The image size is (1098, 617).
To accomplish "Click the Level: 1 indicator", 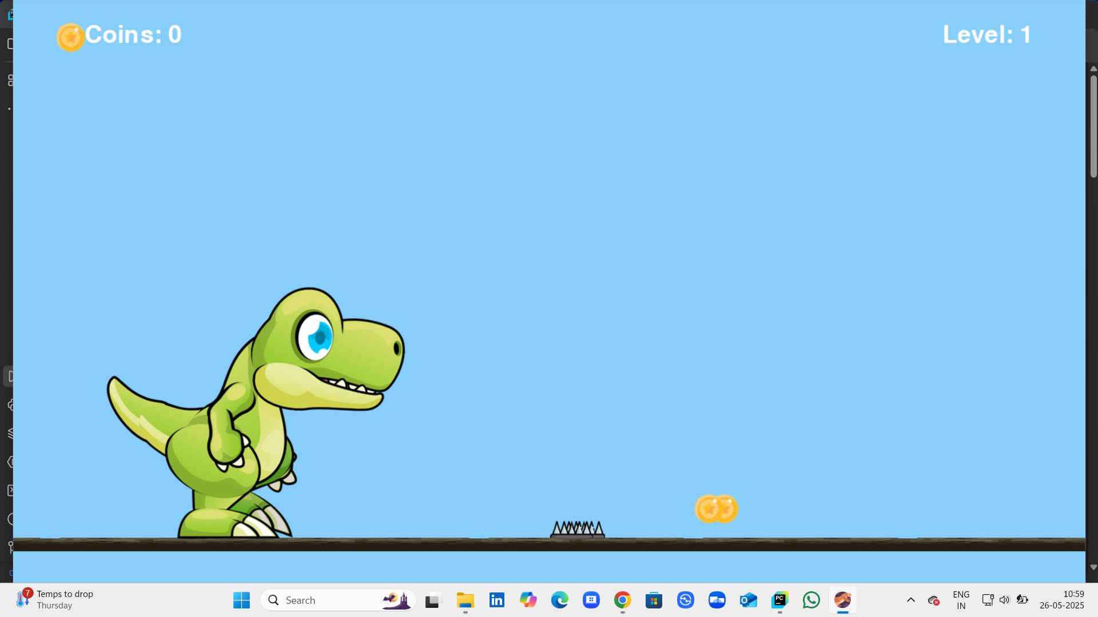I will pyautogui.click(x=986, y=35).
